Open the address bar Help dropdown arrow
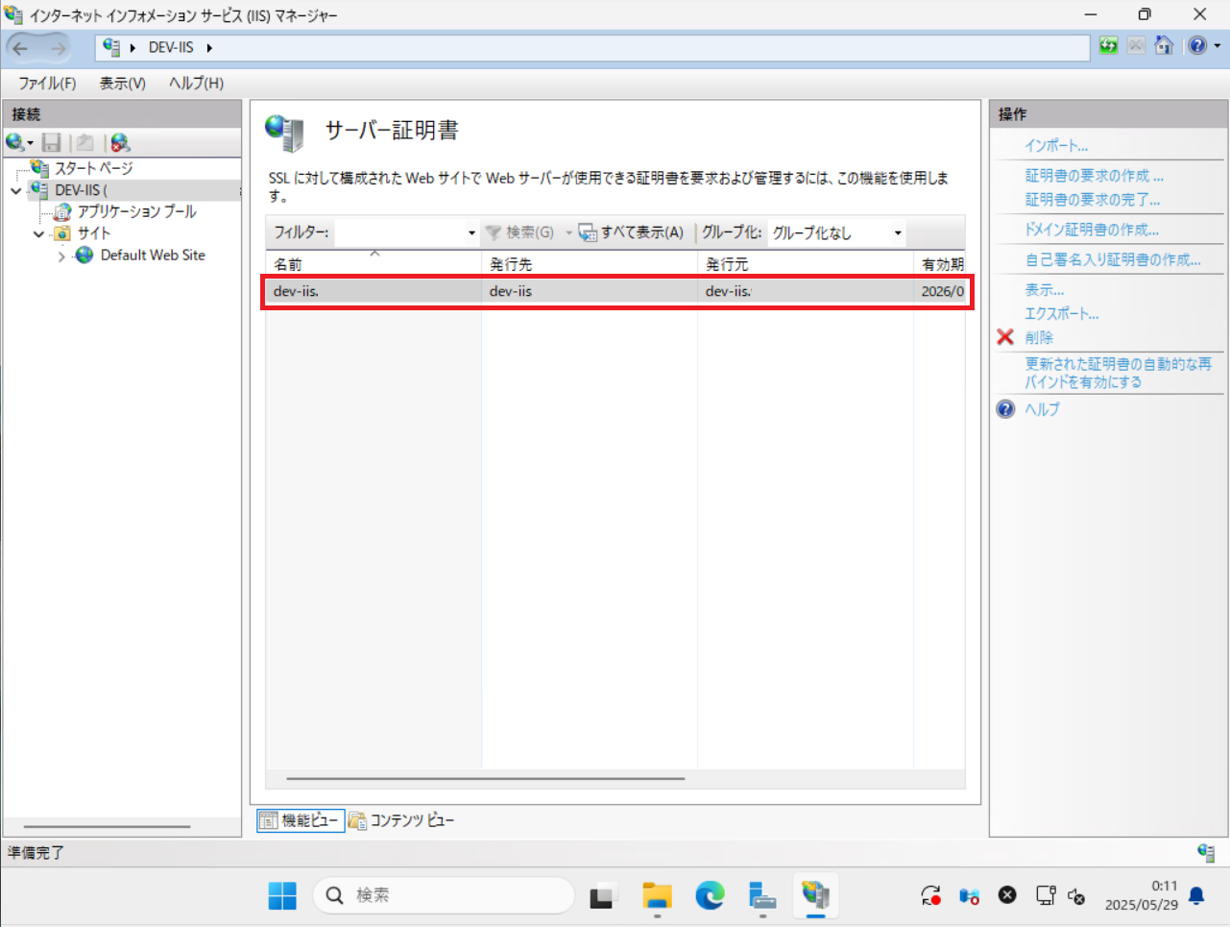This screenshot has height=927, width=1230. 1217,45
